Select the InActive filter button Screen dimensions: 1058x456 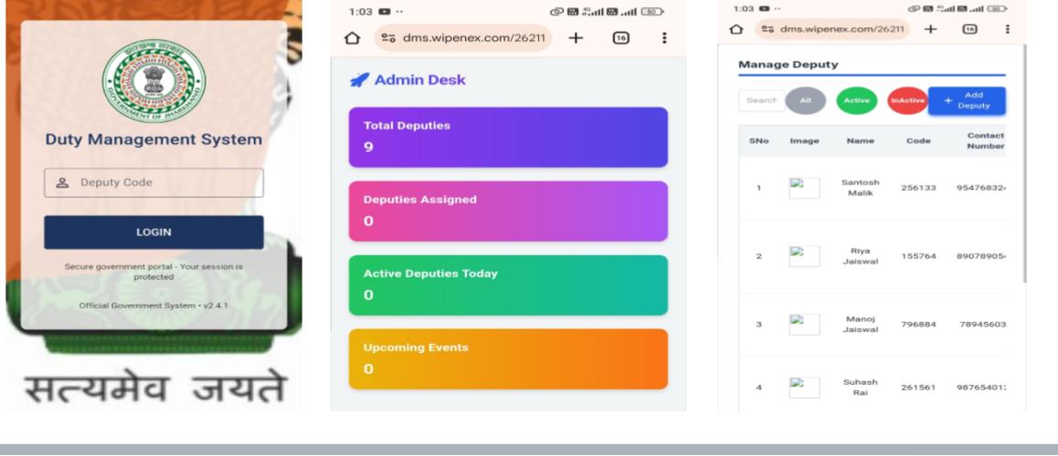907,100
